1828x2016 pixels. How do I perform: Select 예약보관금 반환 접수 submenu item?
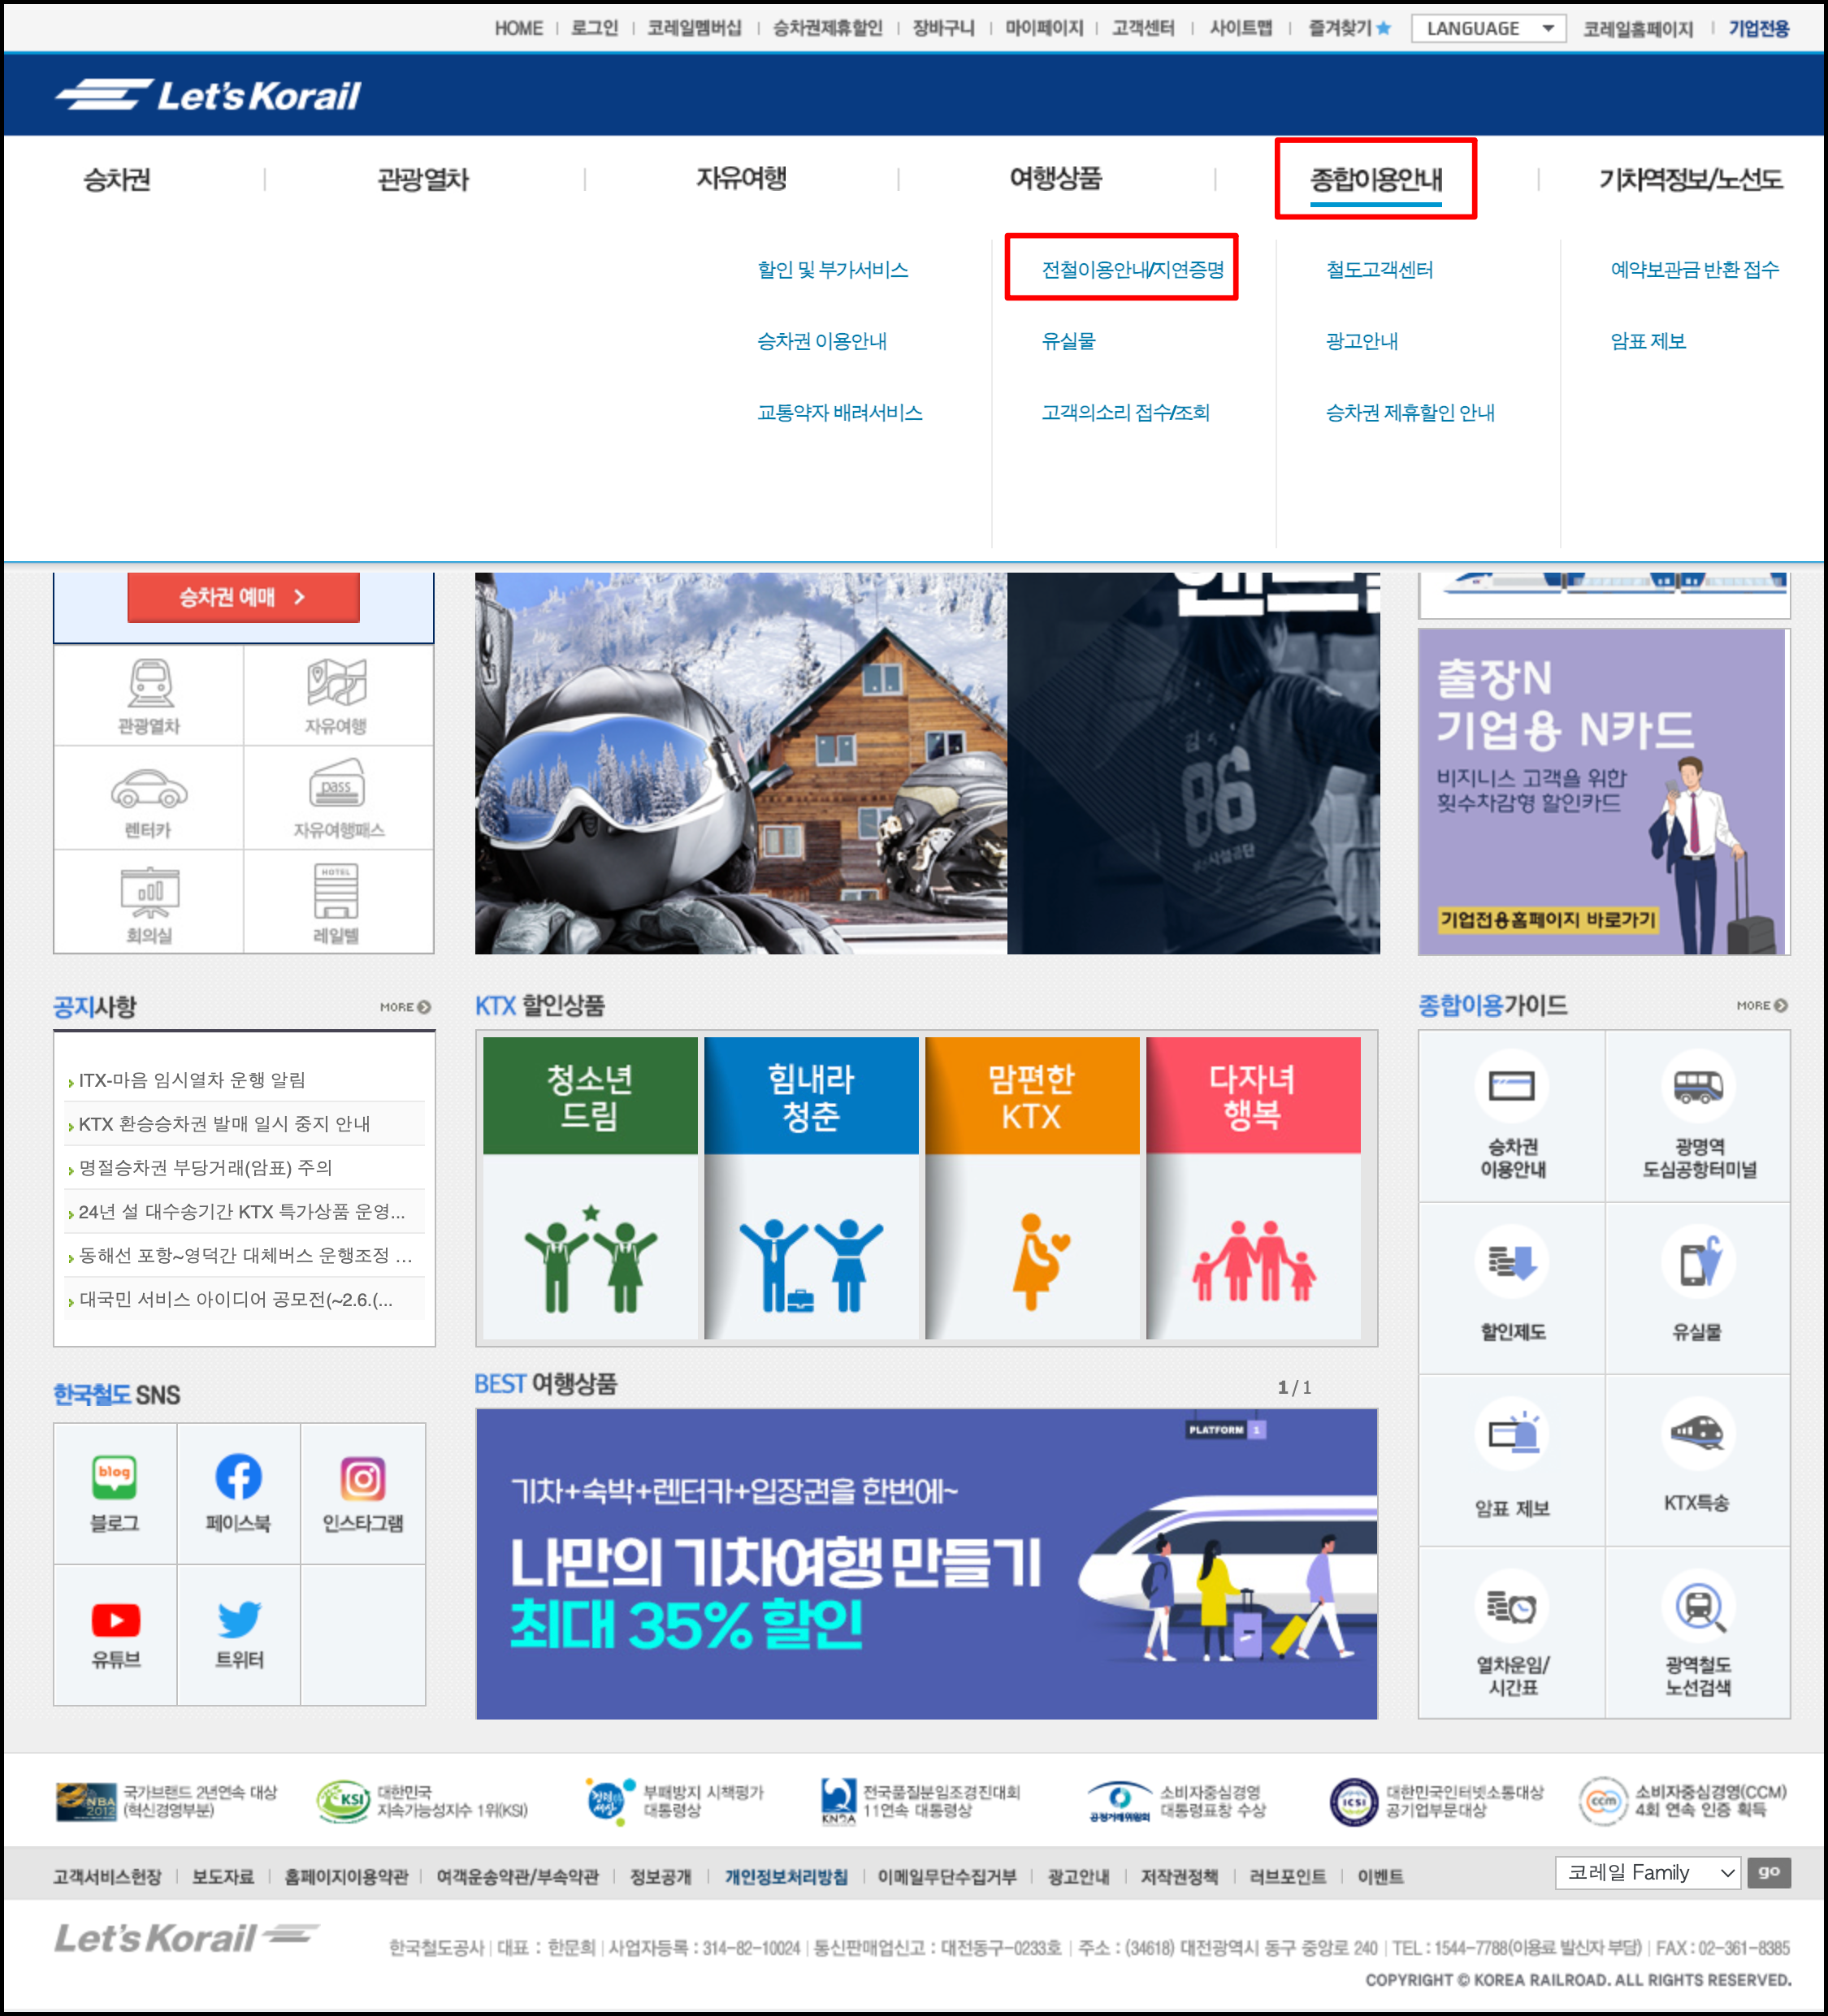[1695, 269]
